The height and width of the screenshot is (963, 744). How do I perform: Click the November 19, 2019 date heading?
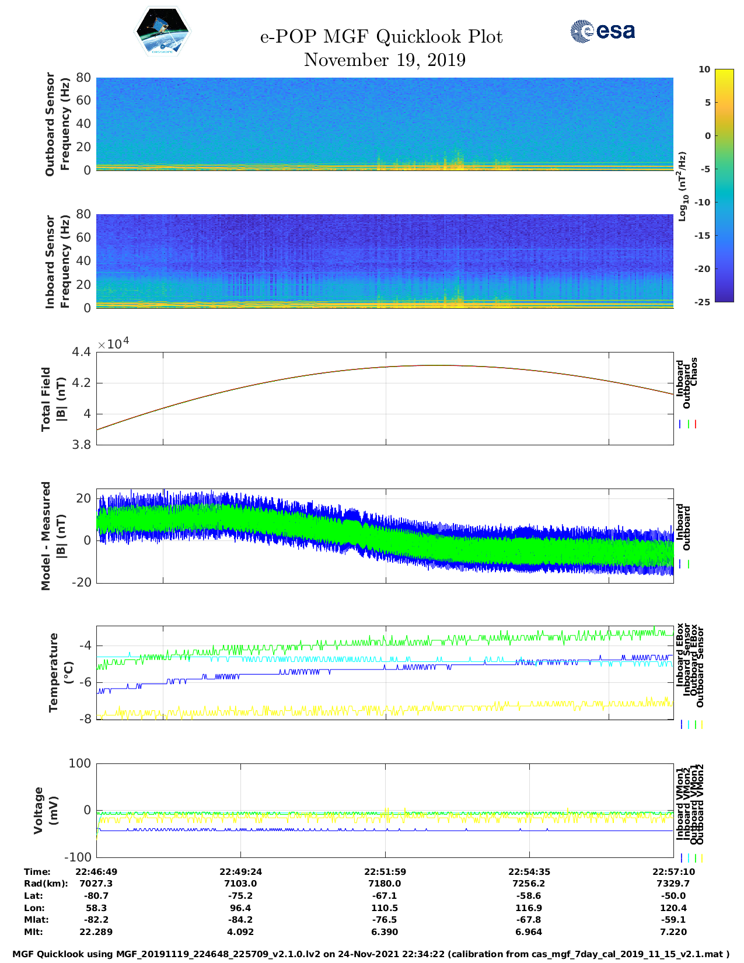(385, 60)
